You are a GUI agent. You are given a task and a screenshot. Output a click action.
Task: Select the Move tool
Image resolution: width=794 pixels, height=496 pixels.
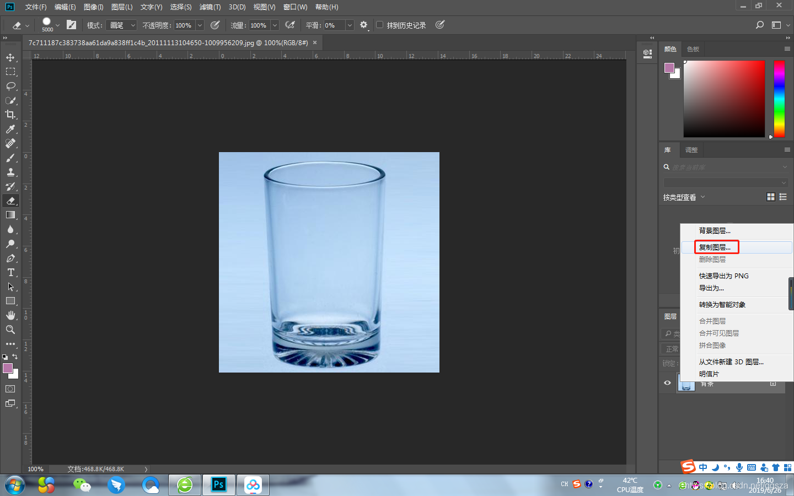click(x=10, y=57)
